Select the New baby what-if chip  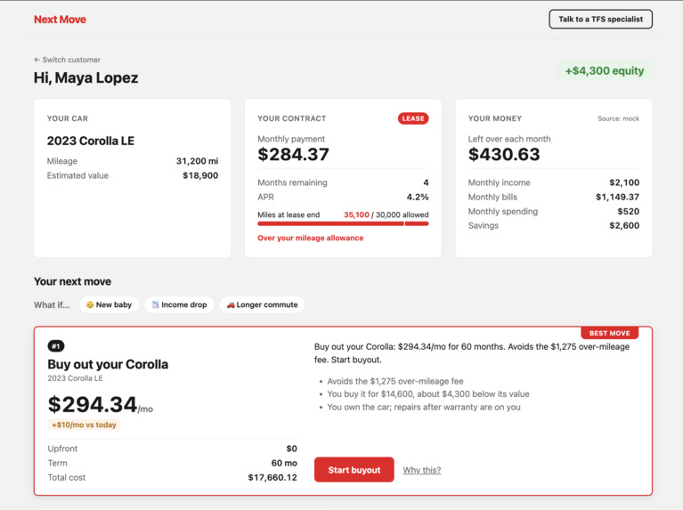[x=109, y=304]
